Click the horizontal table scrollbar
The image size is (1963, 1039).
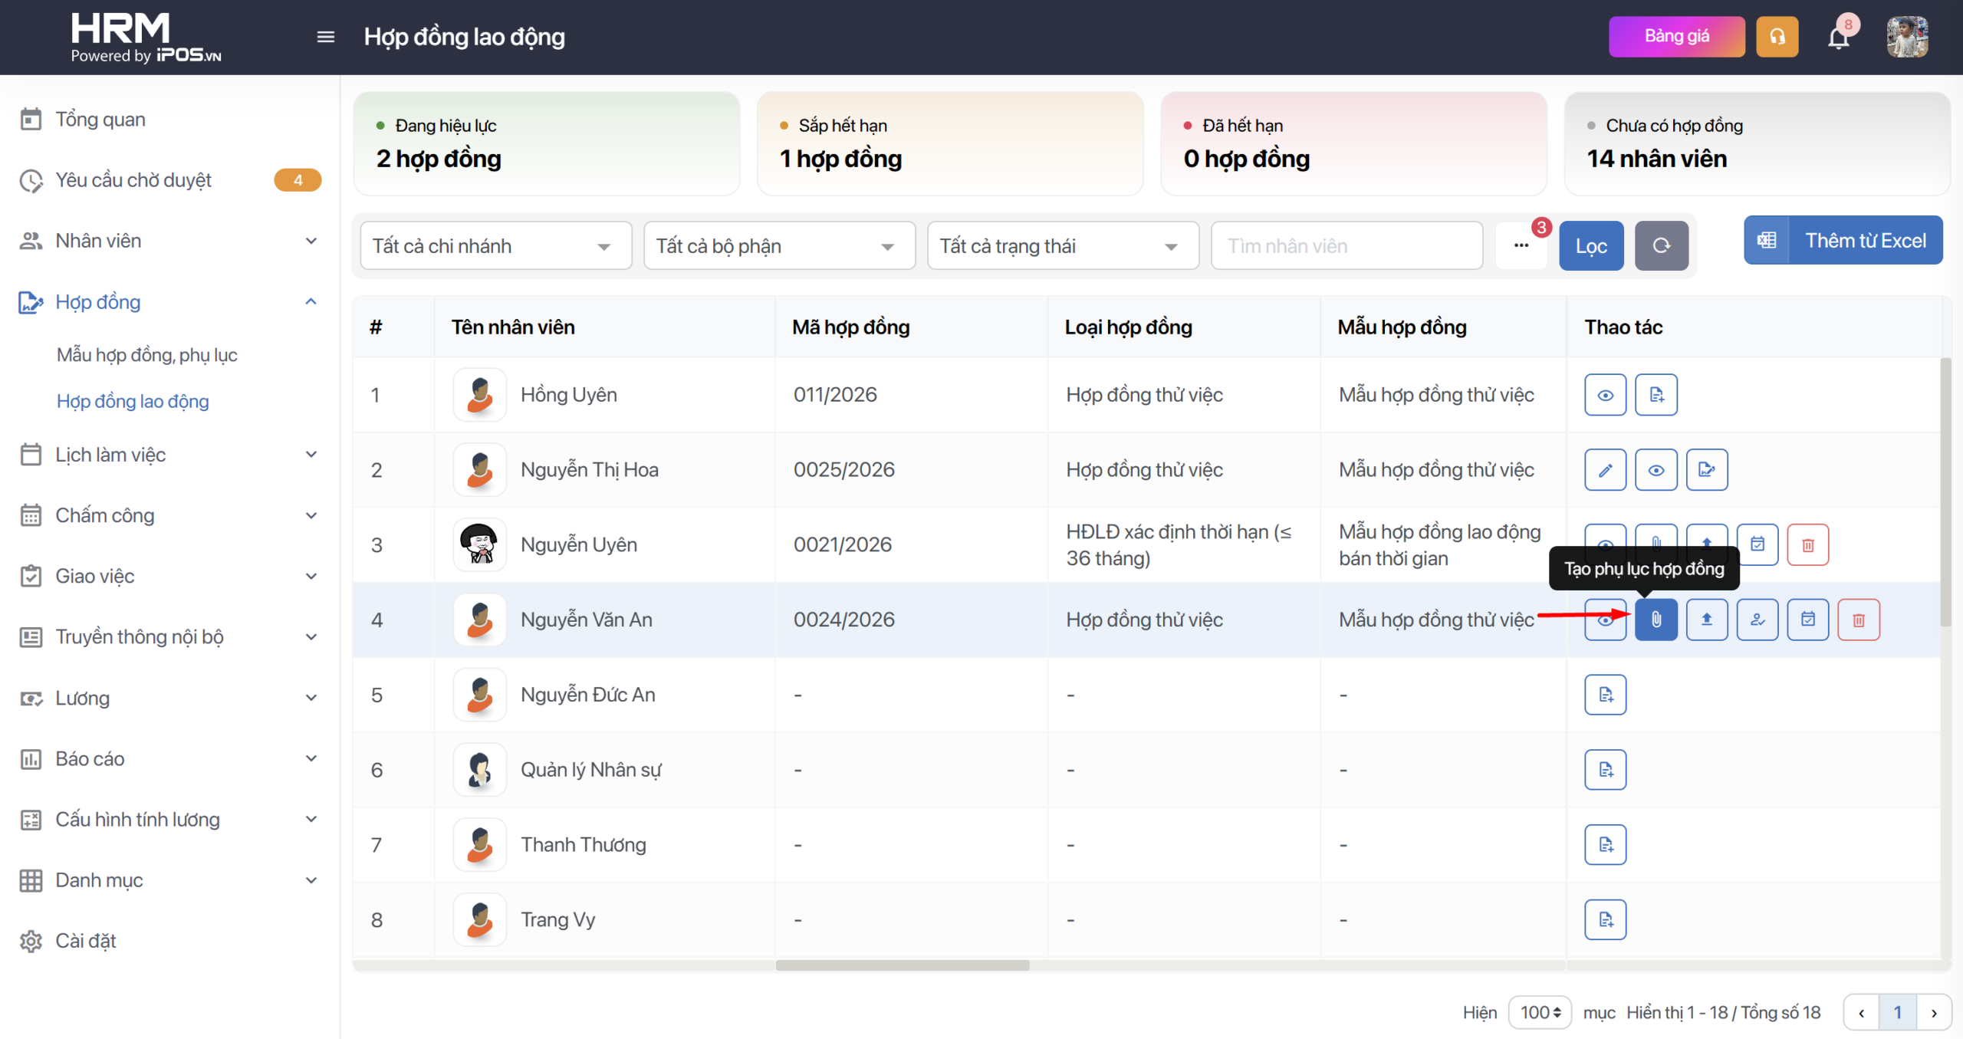(902, 965)
